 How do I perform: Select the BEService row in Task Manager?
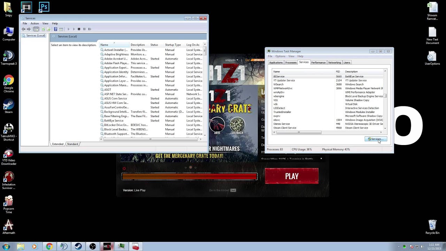point(328,76)
